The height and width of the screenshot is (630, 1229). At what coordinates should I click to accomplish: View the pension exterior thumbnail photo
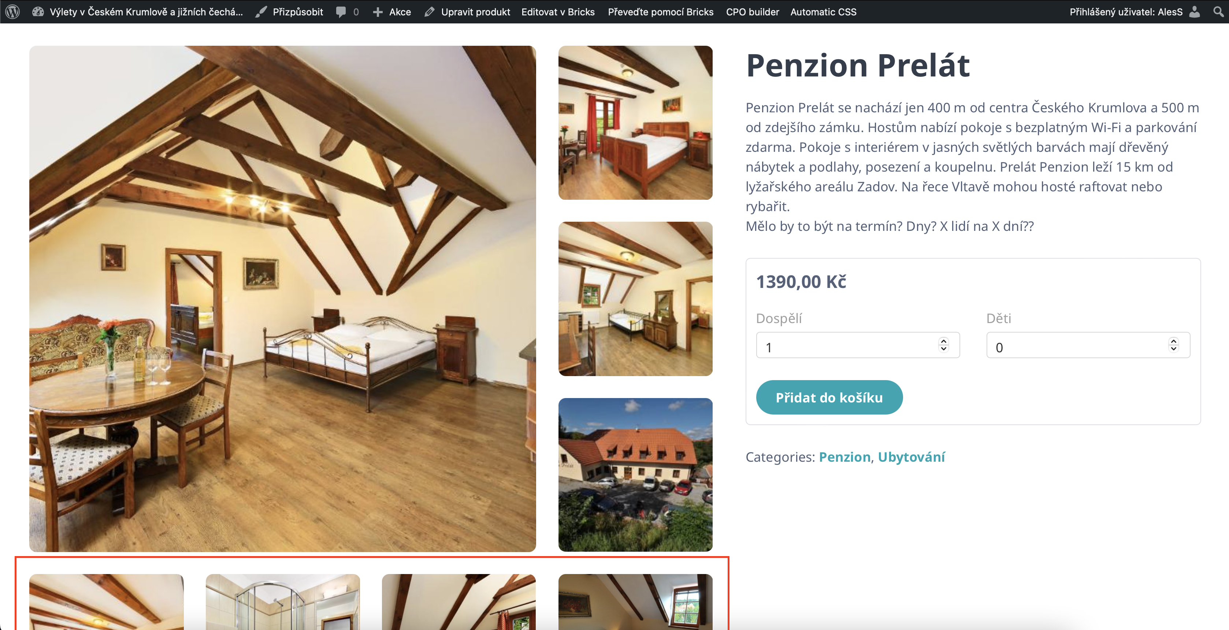coord(635,475)
